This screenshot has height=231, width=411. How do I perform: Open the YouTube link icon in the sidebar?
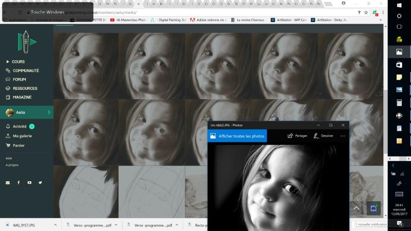29,182
